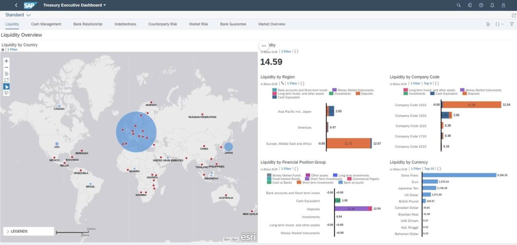Viewport: 517px width, 245px height.
Task: Open the help question mark icon
Action: (x=481, y=5)
